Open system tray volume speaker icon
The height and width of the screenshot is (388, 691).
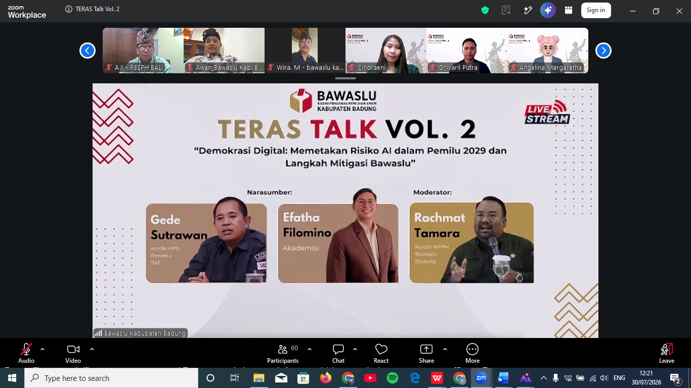click(x=604, y=378)
